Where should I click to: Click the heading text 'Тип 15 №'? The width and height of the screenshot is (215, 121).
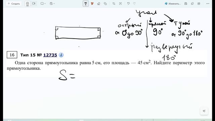(x=31, y=55)
